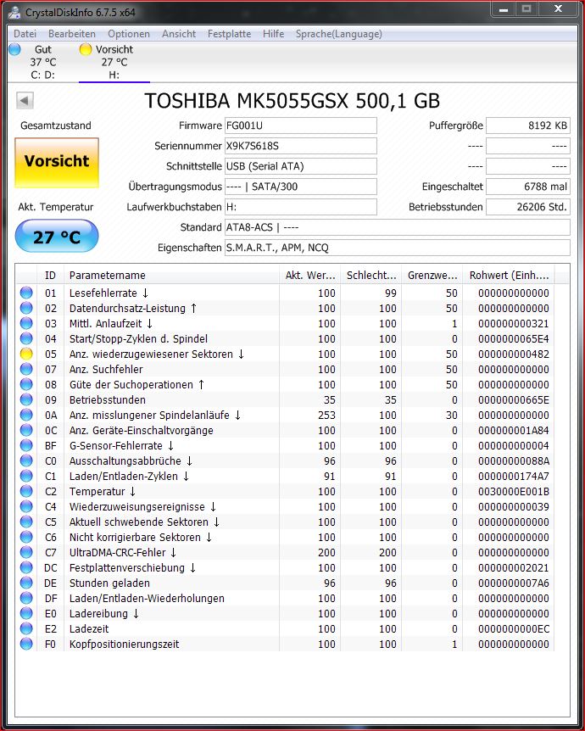Open the Hilfe menu
The image size is (585, 731).
click(x=273, y=34)
